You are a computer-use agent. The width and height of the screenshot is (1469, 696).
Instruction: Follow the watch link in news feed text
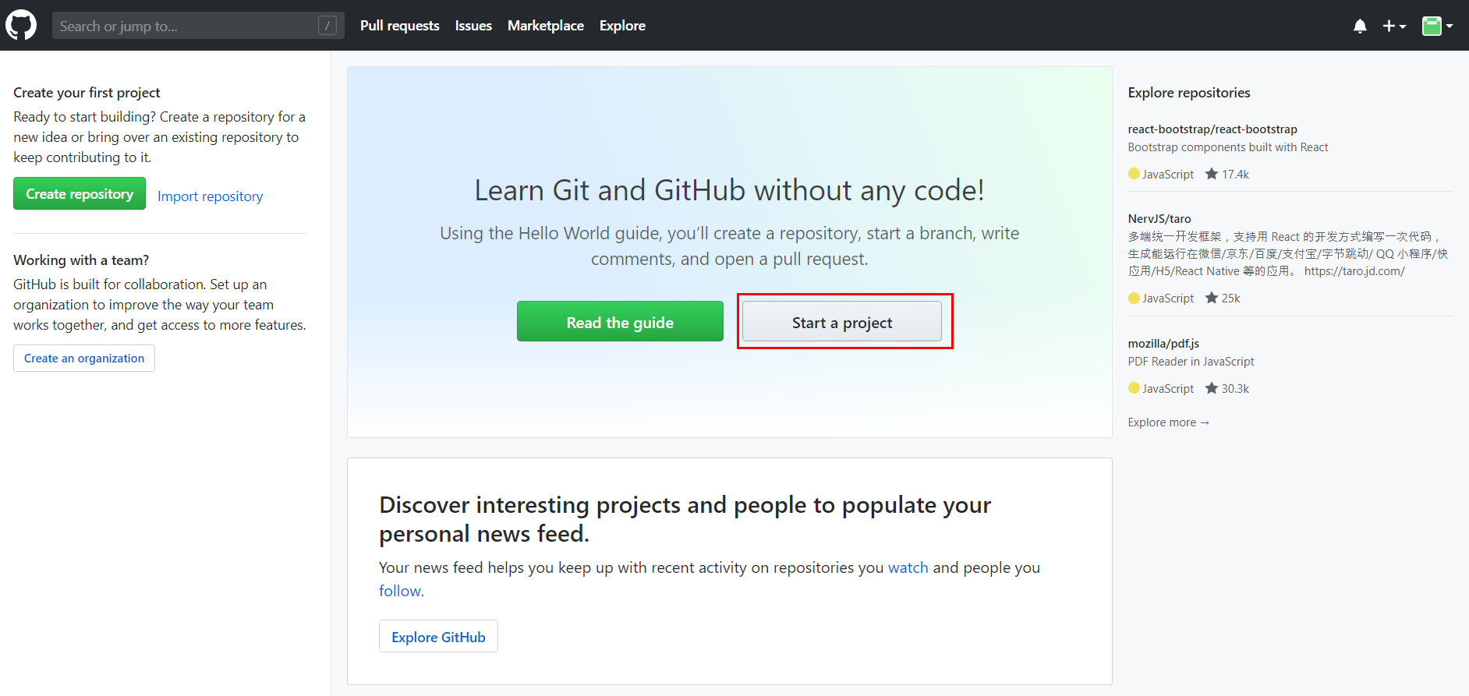coord(908,567)
